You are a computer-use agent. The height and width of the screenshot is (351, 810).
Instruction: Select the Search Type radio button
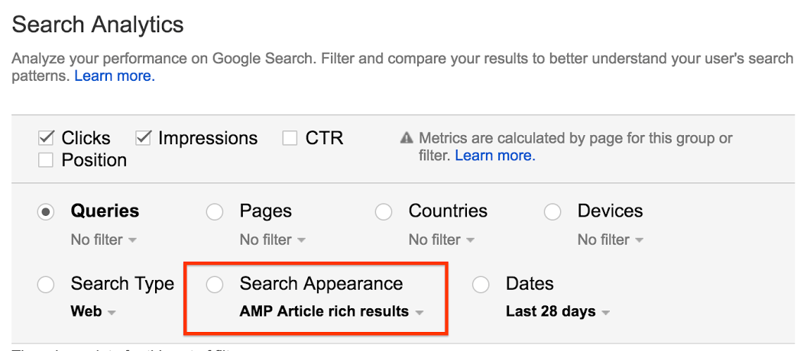47,285
